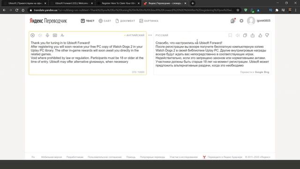Listen to the Russian translation
300x169 pixels.
click(x=238, y=35)
